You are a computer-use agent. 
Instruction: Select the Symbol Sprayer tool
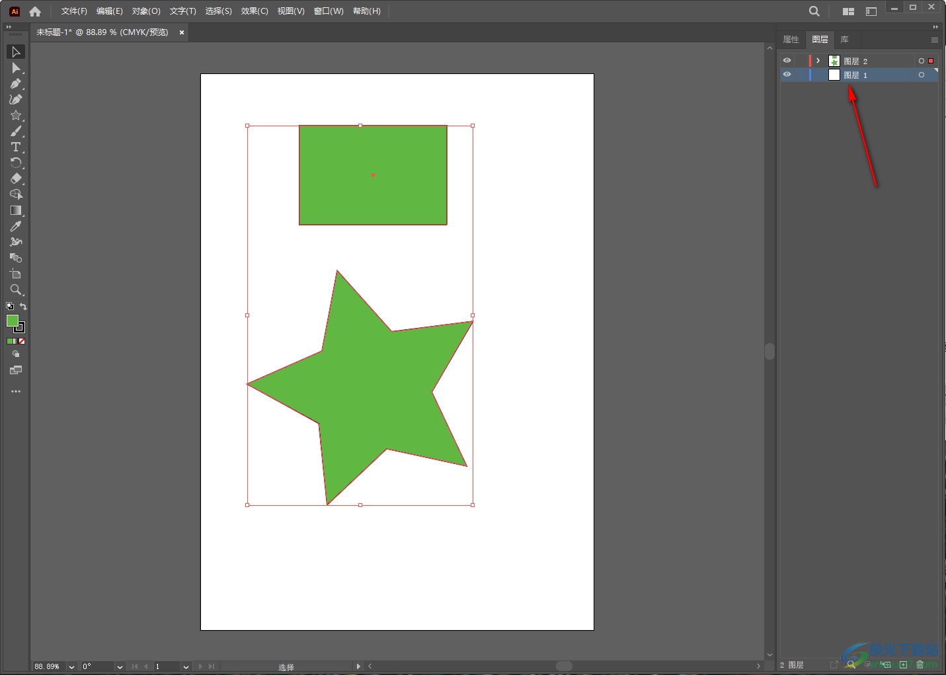16,242
